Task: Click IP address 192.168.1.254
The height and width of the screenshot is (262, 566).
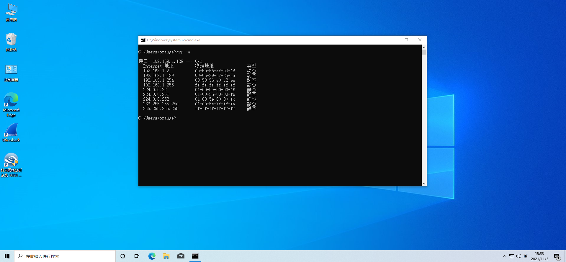Action: tap(158, 80)
